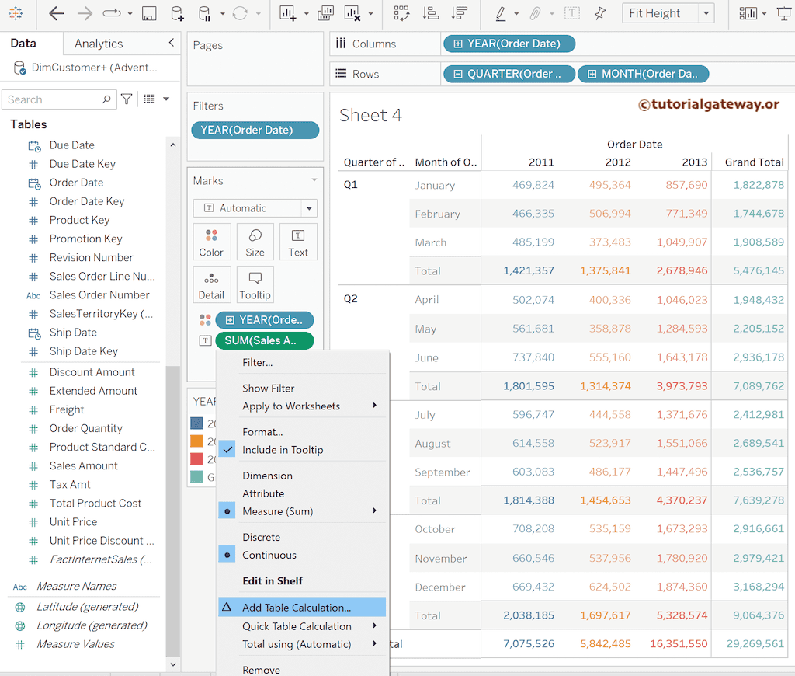This screenshot has width=795, height=676.
Task: Open view data list dropdown arrow
Action: coord(166,99)
